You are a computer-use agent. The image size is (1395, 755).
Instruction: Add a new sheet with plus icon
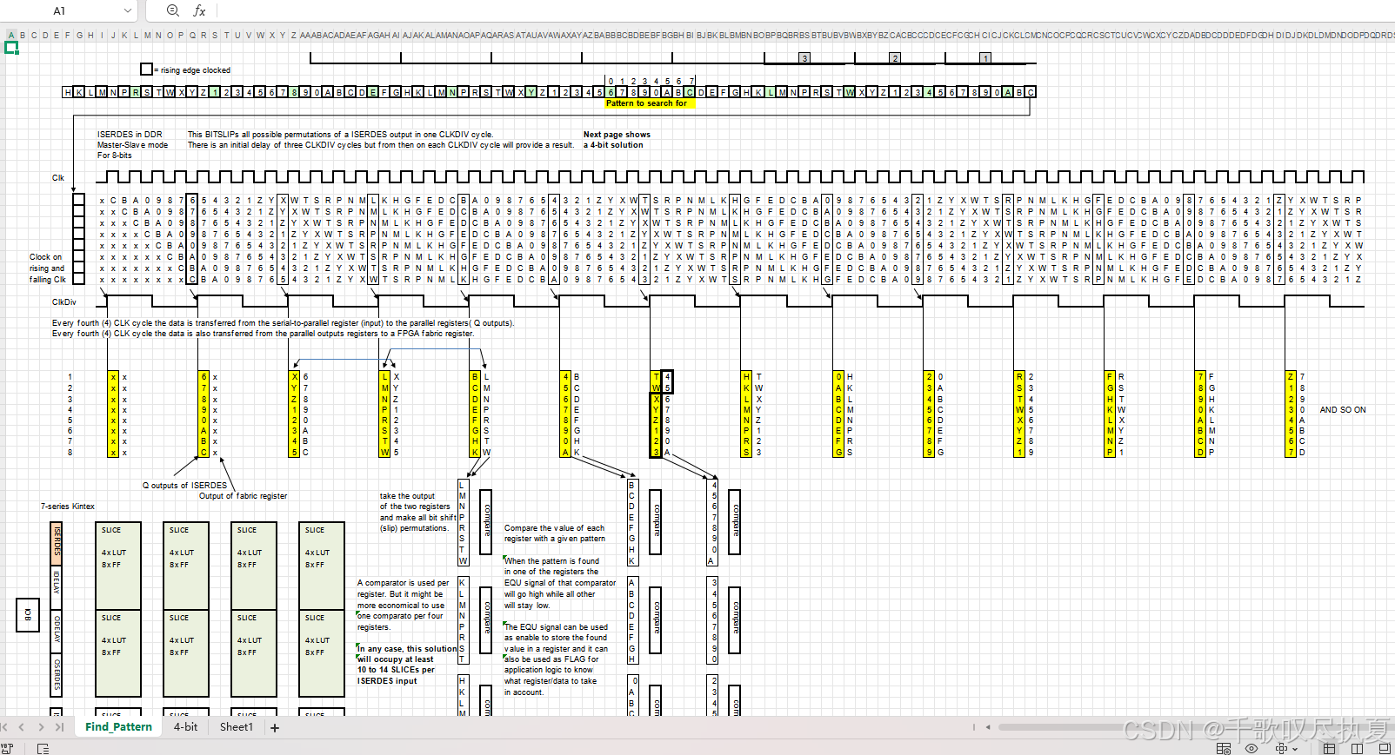coord(275,728)
